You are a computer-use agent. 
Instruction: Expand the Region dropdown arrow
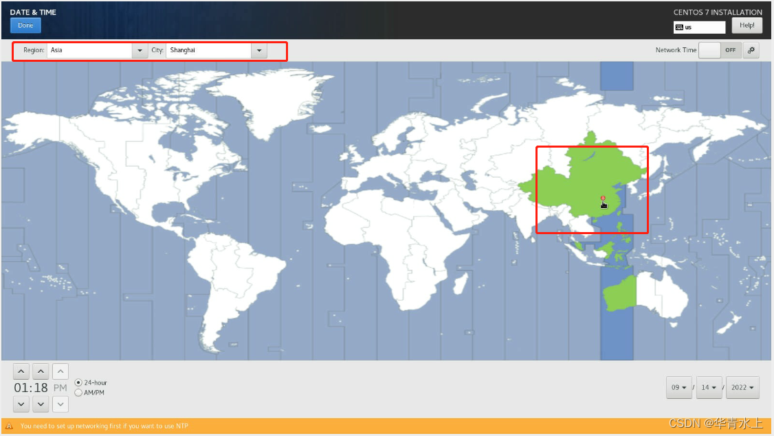click(140, 50)
